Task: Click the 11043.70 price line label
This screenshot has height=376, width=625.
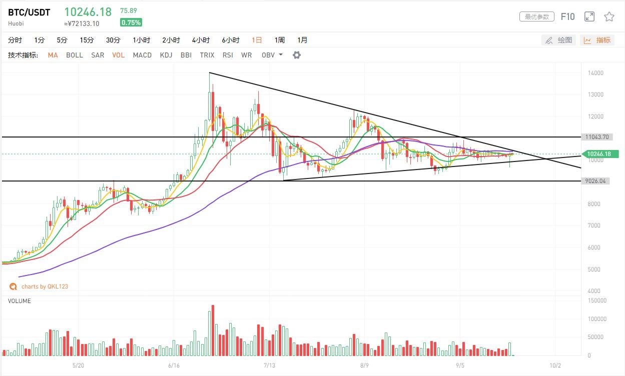Action: pos(596,137)
